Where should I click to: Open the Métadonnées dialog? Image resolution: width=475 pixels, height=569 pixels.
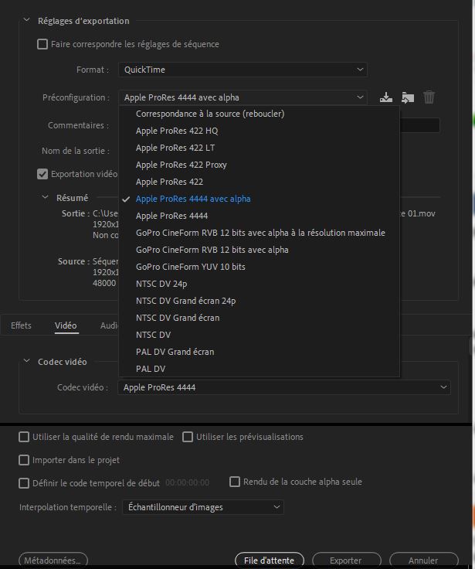point(53,560)
